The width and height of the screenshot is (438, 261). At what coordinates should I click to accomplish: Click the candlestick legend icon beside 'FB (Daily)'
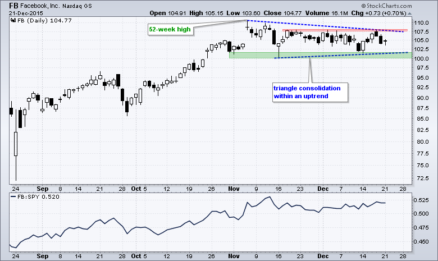[x=13, y=20]
